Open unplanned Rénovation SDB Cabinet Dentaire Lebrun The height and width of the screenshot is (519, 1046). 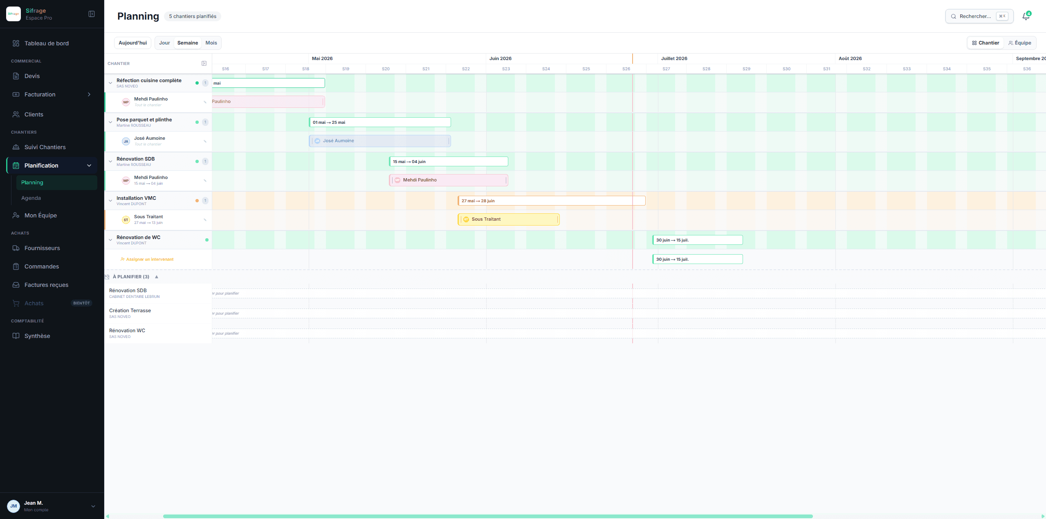158,293
